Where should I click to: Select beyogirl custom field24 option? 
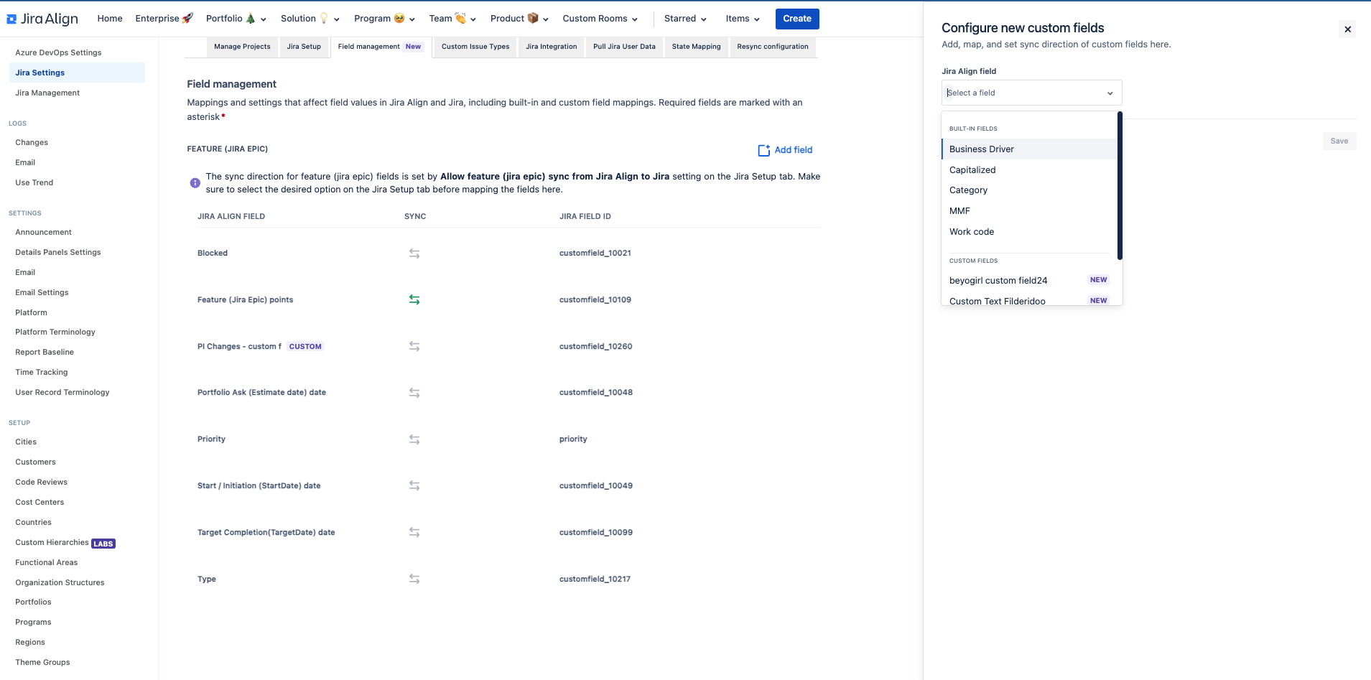click(1029, 281)
